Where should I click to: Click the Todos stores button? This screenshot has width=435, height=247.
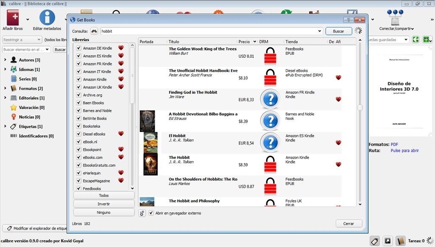104,196
